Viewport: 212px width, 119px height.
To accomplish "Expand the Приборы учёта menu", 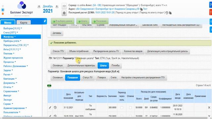I will coord(12,41).
